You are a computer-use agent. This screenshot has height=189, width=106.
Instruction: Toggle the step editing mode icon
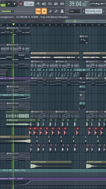(50, 11)
